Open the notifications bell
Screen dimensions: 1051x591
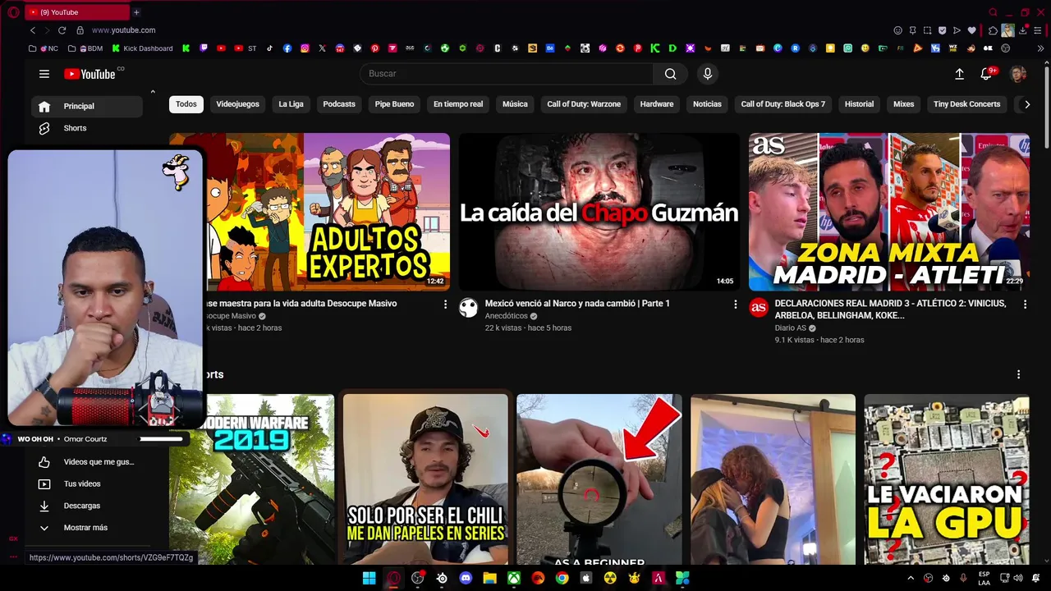[x=986, y=74]
